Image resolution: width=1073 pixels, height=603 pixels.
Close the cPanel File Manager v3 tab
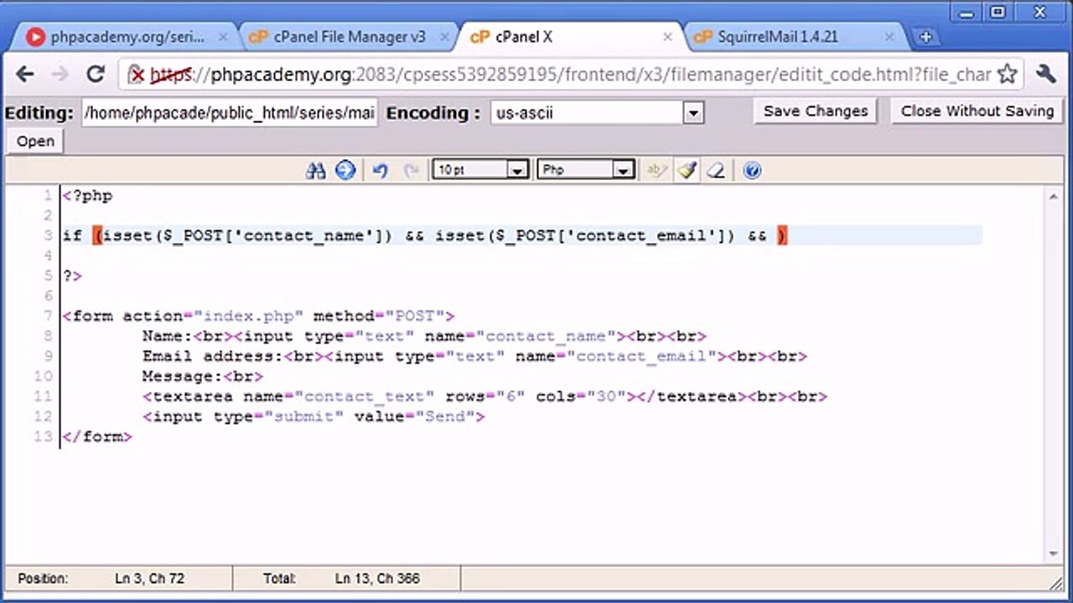click(x=444, y=37)
